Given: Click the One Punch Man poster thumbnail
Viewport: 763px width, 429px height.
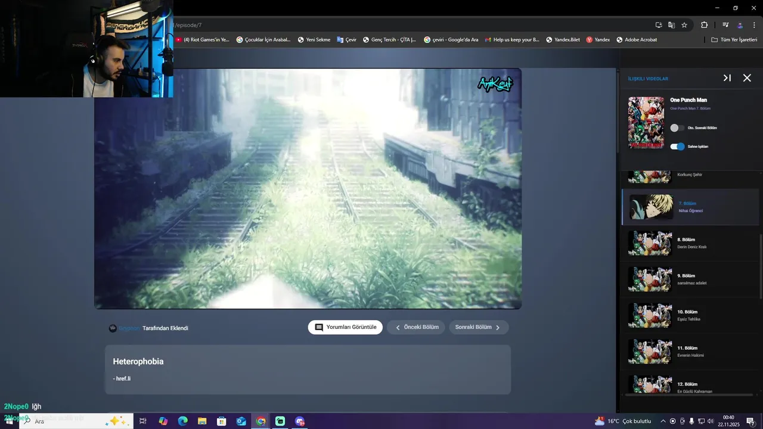Looking at the screenshot, I should pos(646,123).
